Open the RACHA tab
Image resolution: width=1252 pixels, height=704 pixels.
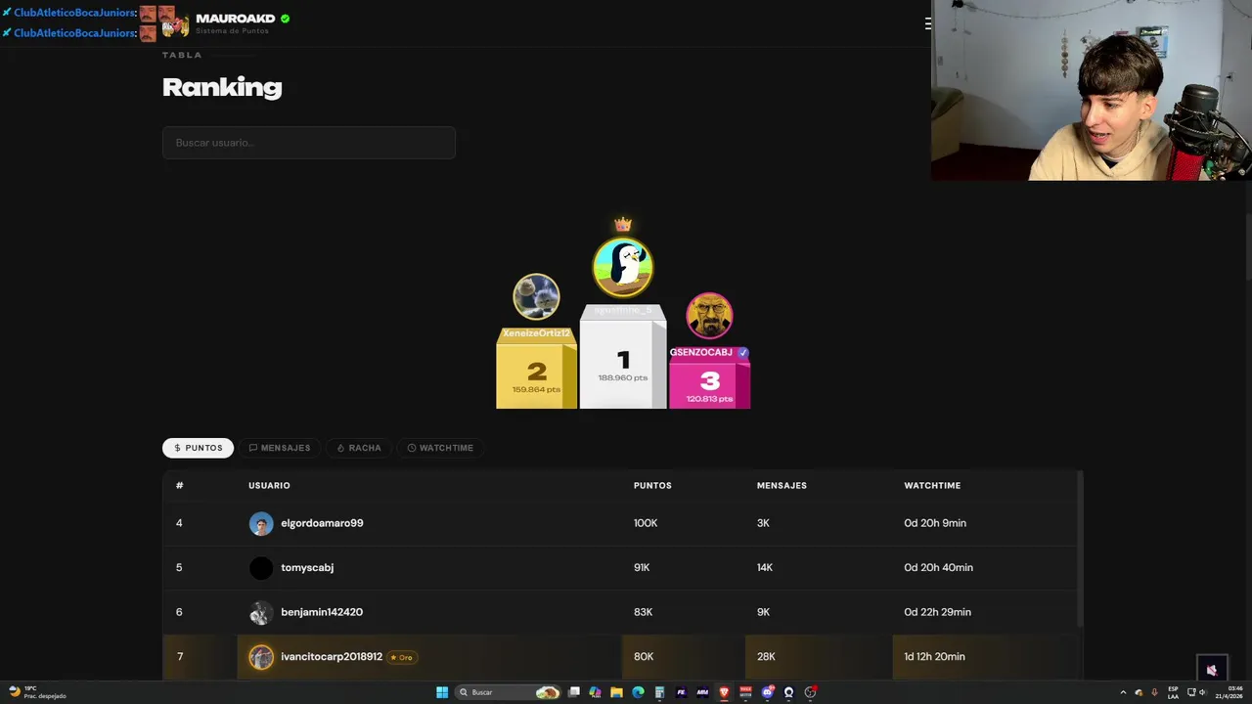point(359,448)
